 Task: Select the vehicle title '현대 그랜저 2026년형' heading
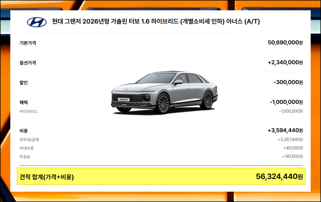pyautogui.click(x=156, y=22)
